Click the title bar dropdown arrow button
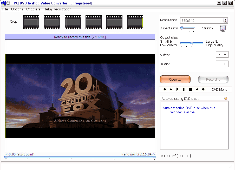Screen dimensions: 235x170 click(219, 3)
